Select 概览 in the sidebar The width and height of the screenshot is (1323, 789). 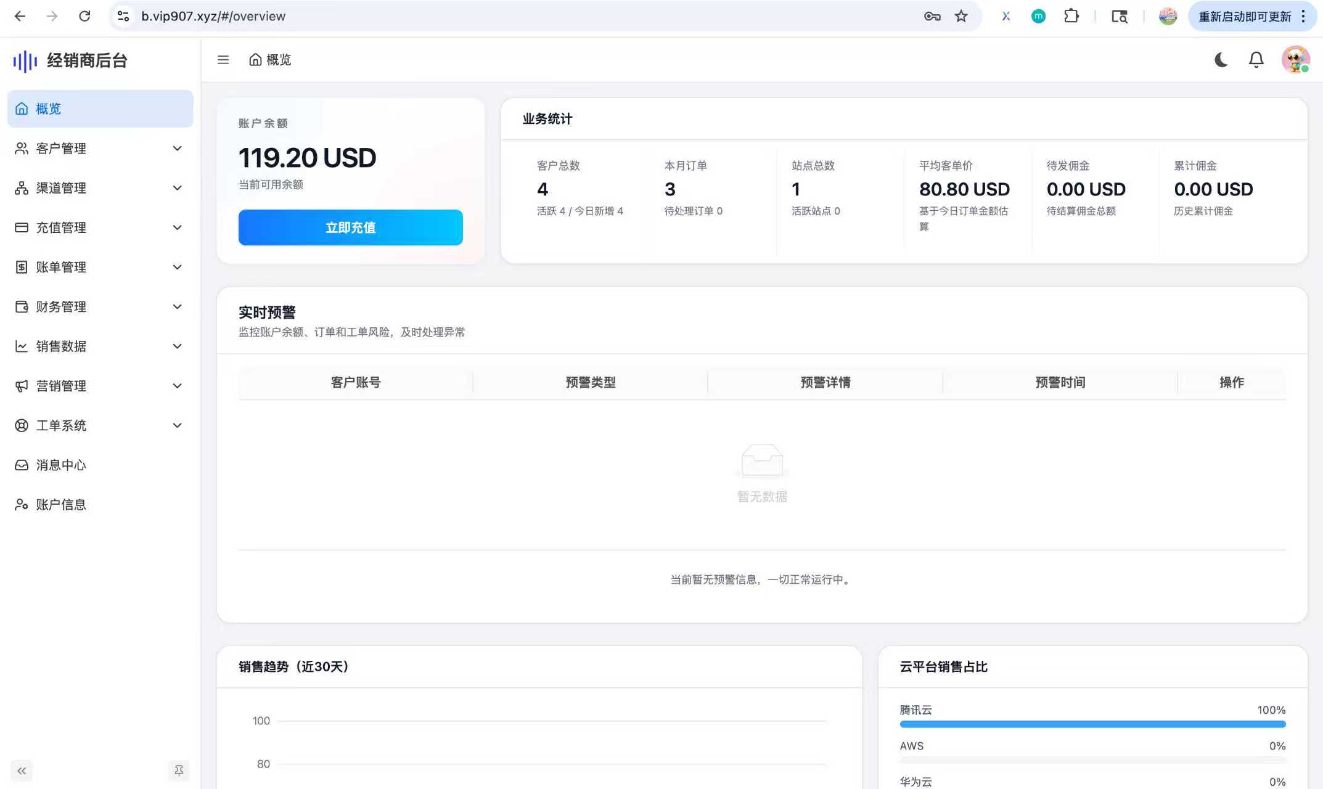[x=100, y=108]
